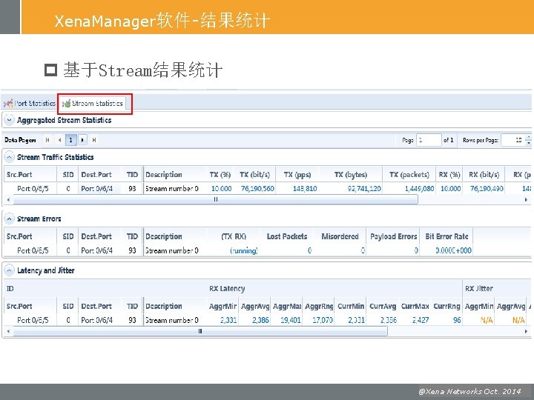The image size is (534, 400).
Task: Collapse the Latency and Jitter panel
Action: (x=9, y=270)
